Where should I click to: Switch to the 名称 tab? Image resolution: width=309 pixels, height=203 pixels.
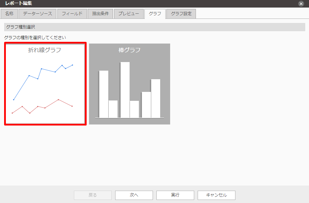coord(9,14)
